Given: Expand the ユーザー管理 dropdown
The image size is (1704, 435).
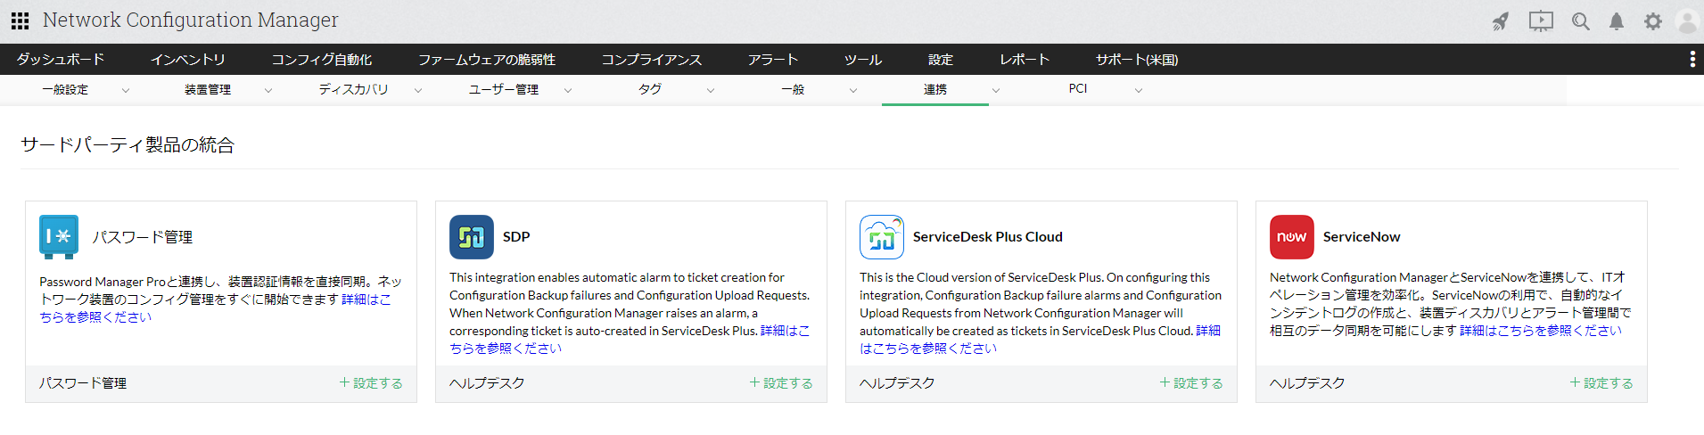Looking at the screenshot, I should (x=568, y=90).
